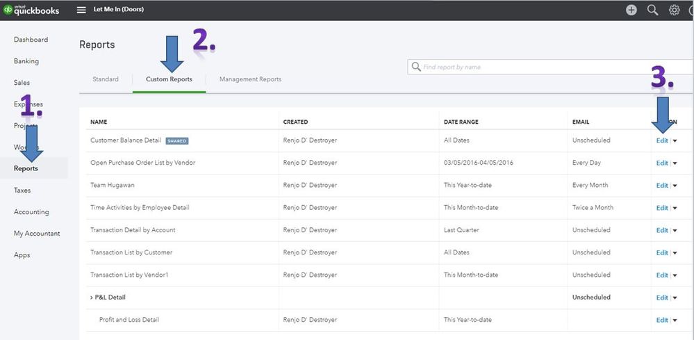
Task: Open My Accountant in the sidebar
Action: tap(37, 234)
